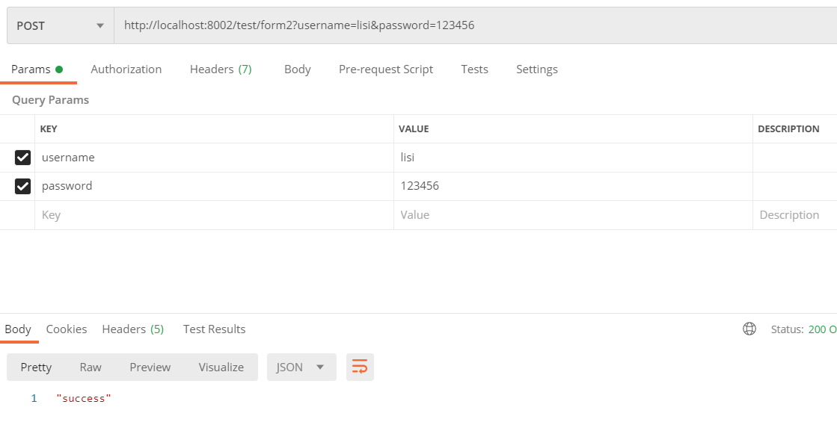Viewport: 837px width, 425px height.
Task: Toggle the line wrap icon
Action: (360, 367)
